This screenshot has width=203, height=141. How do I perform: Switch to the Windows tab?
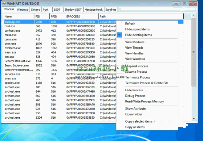coord(22,10)
